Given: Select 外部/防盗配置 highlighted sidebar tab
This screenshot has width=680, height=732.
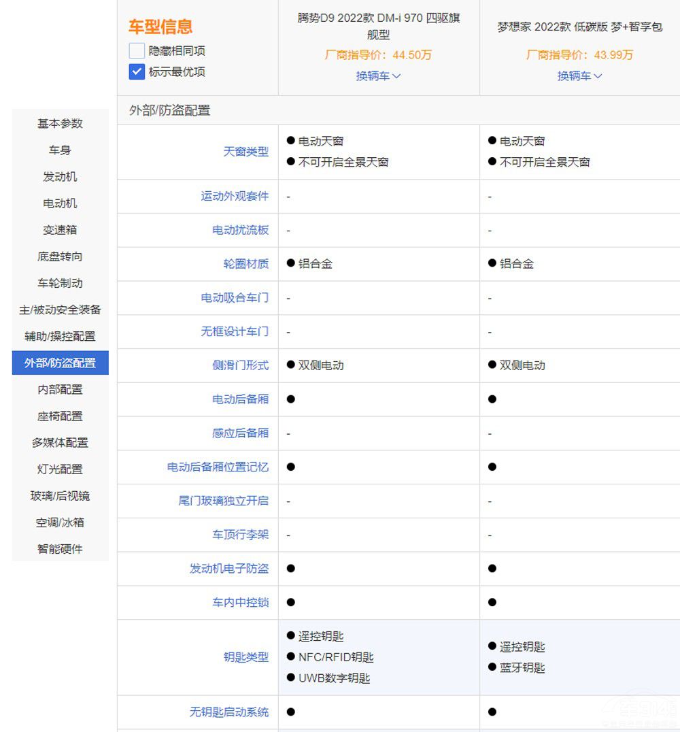Looking at the screenshot, I should [x=60, y=363].
